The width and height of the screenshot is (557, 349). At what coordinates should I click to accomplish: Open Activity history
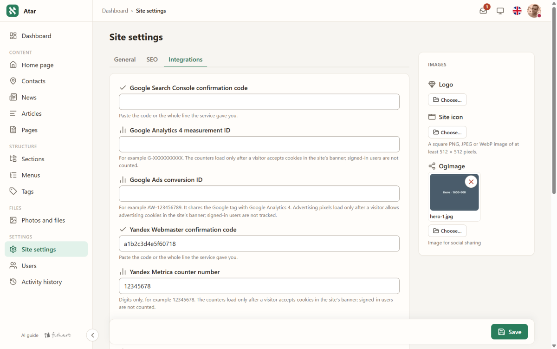pyautogui.click(x=46, y=282)
